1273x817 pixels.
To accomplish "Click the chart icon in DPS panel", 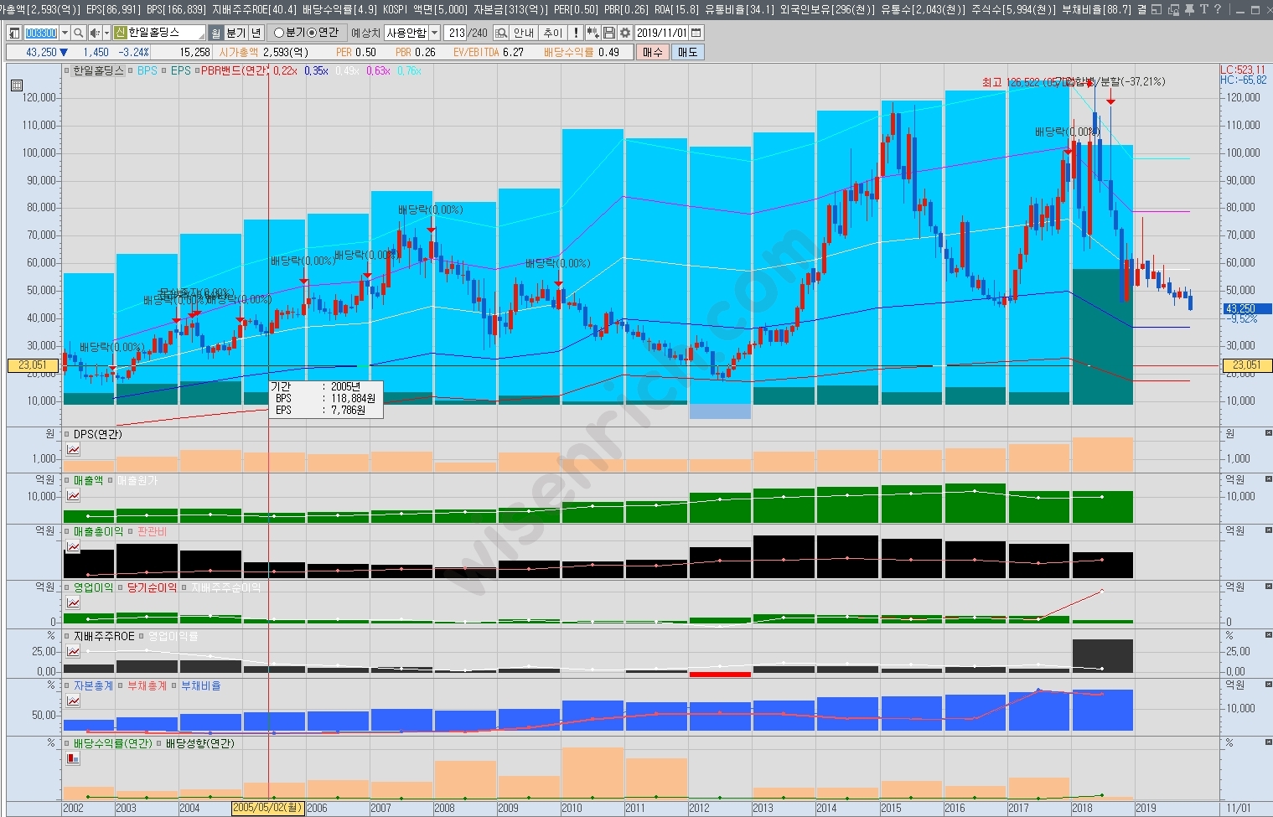I will pos(74,450).
